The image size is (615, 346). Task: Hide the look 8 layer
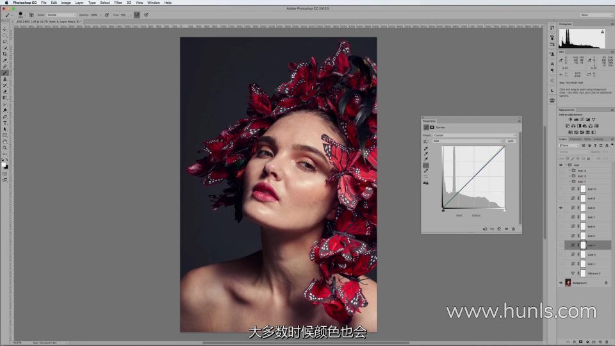[561, 208]
